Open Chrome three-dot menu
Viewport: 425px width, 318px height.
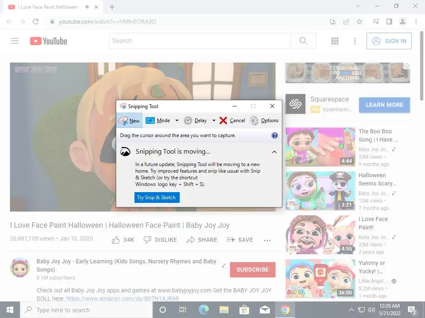point(416,22)
